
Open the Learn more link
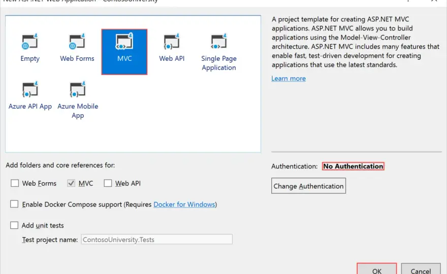289,78
